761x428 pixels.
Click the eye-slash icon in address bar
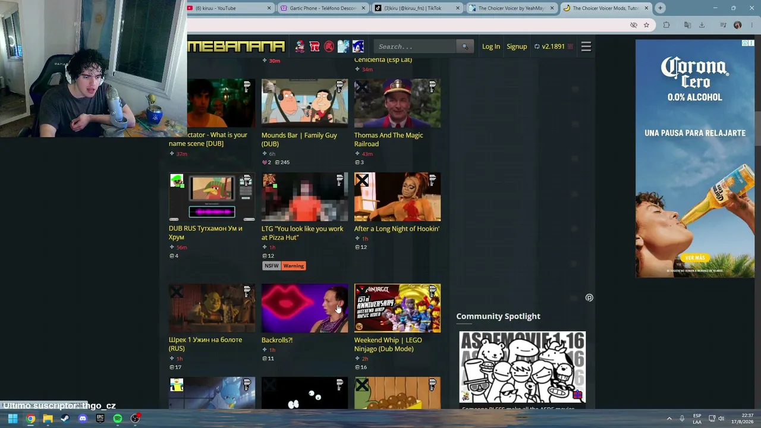click(634, 25)
